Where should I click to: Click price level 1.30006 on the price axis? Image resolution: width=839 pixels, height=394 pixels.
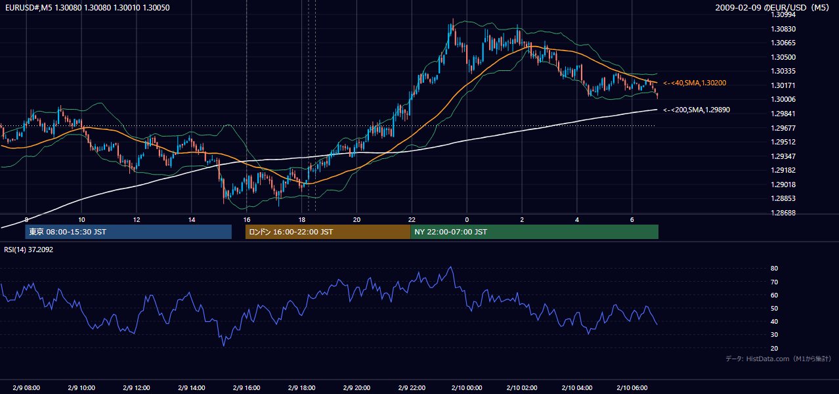coord(784,99)
